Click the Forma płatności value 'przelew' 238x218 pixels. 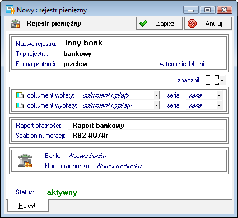pyautogui.click(x=105, y=64)
